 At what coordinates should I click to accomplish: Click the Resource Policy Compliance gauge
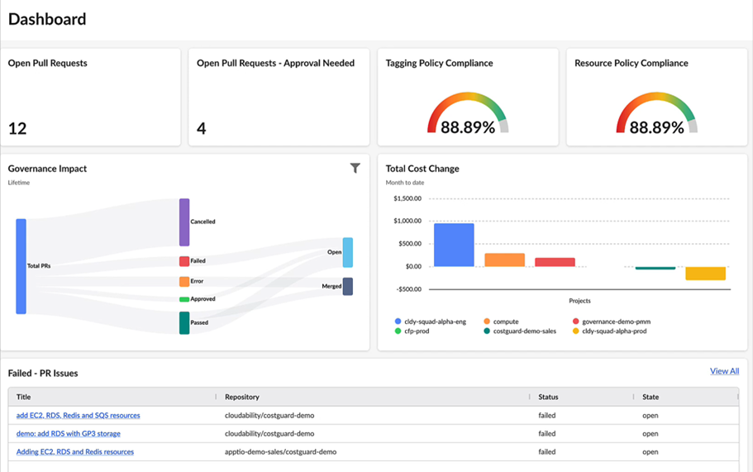[656, 113]
